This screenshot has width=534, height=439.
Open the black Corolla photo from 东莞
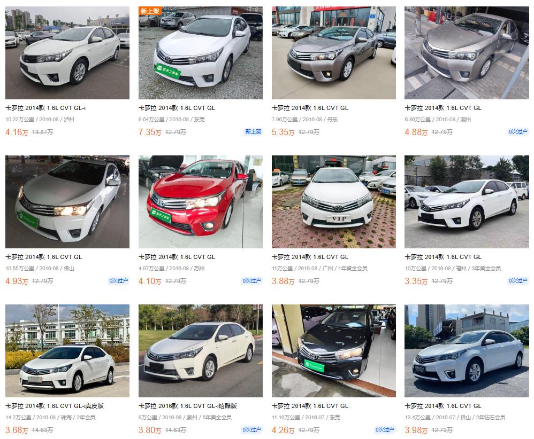pos(334,350)
